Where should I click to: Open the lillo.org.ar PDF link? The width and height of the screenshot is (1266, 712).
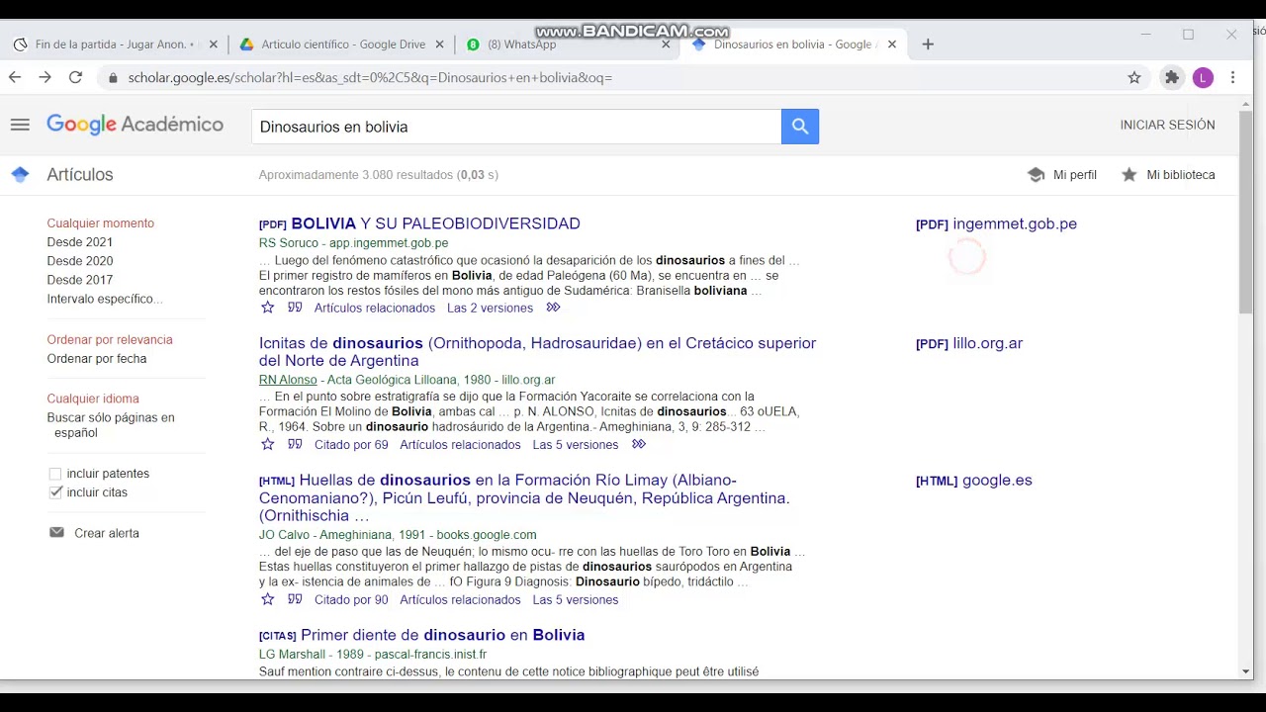(969, 343)
